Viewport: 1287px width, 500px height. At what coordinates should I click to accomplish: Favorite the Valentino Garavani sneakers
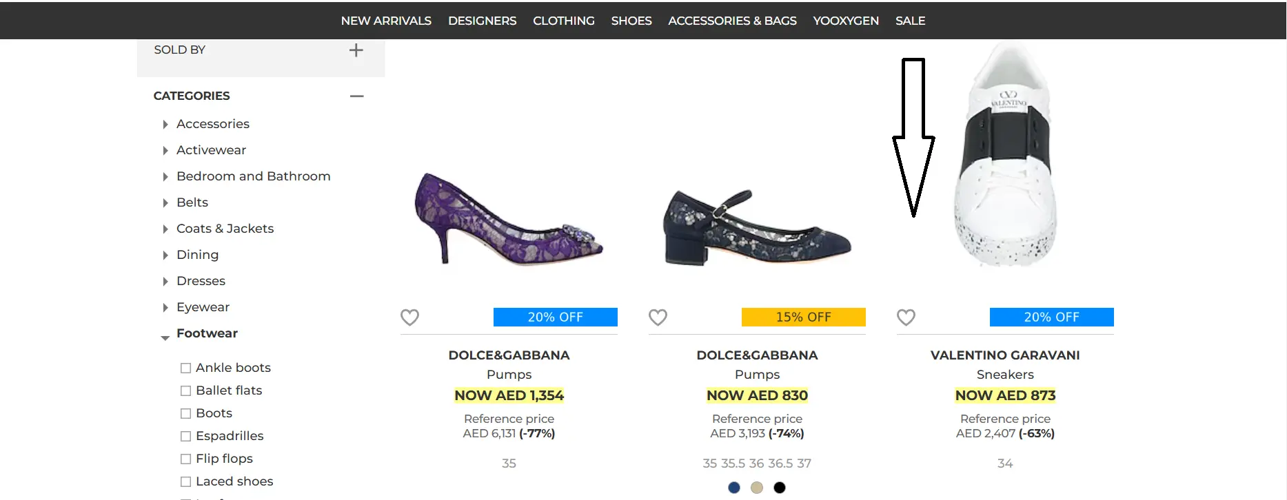click(x=906, y=317)
